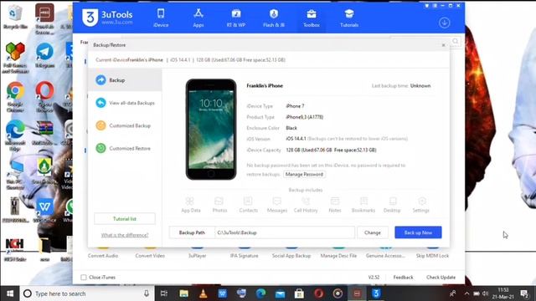536x301 pixels.
Task: Choose Customized Backup in sidebar
Action: (x=125, y=125)
